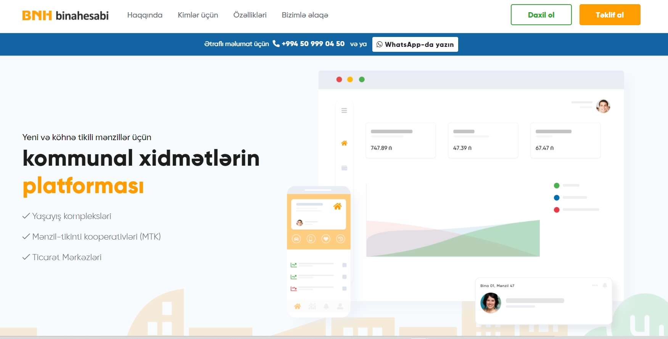Click the hamburger menu icon in dashboard sidebar

[x=344, y=110]
